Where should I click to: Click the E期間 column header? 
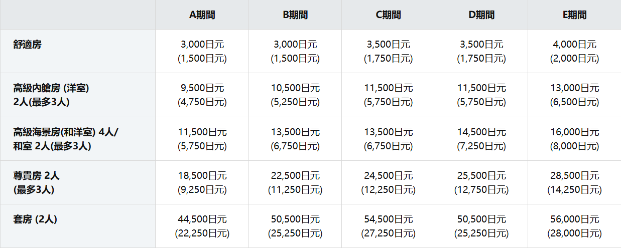tap(574, 15)
